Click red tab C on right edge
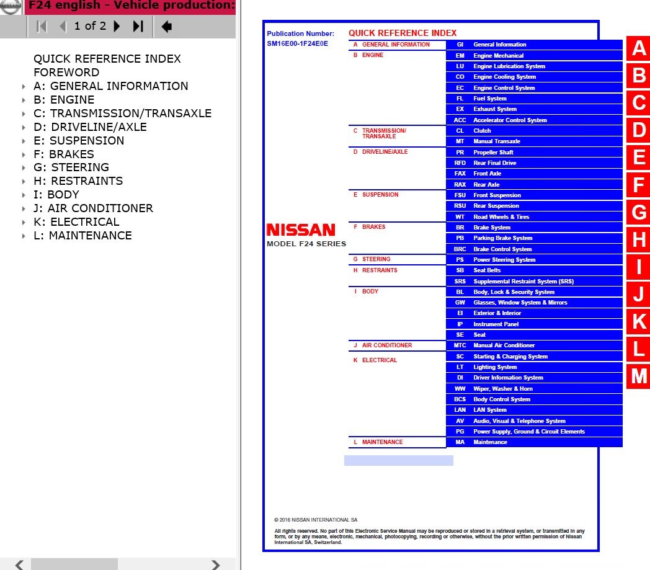650x570 pixels. 638,103
